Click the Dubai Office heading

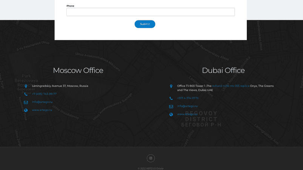coord(223,70)
